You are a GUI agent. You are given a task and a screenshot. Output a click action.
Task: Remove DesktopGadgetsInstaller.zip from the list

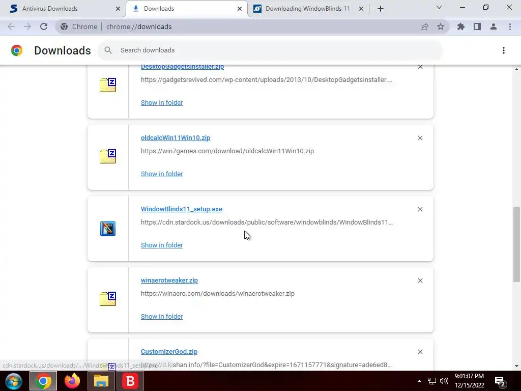(420, 67)
